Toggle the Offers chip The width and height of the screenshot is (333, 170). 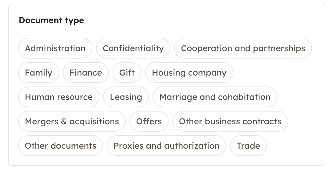tap(149, 121)
